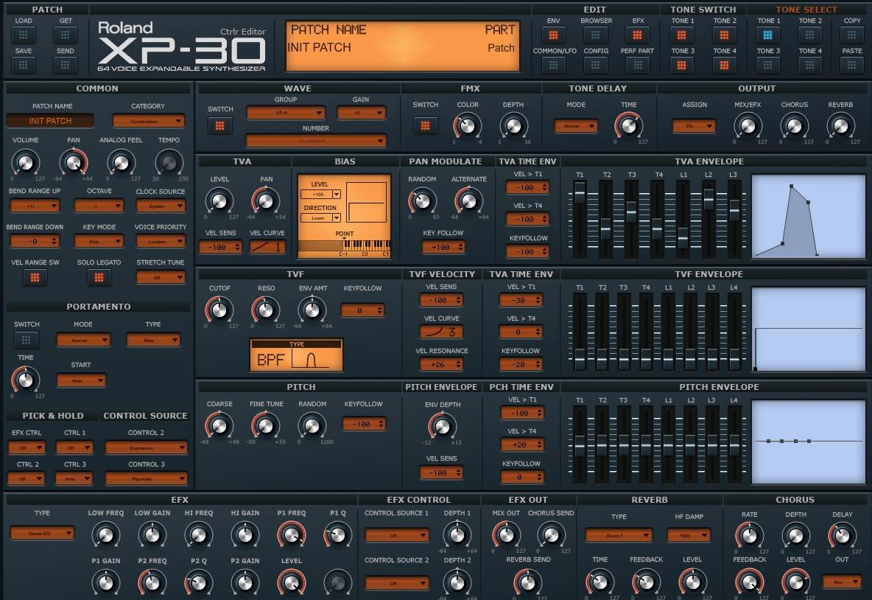Open the COMMON/LFO edit page

tap(553, 65)
